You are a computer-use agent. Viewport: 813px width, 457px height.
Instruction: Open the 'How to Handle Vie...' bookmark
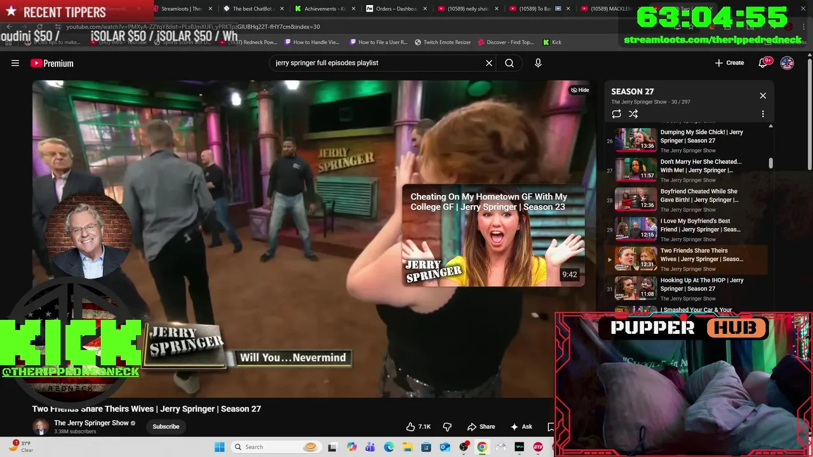312,42
